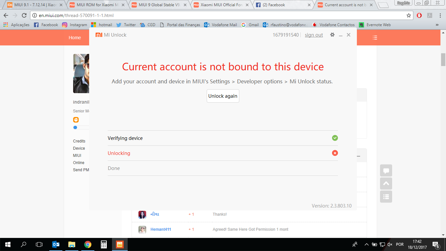Open the hotmail bookmark

[102, 25]
